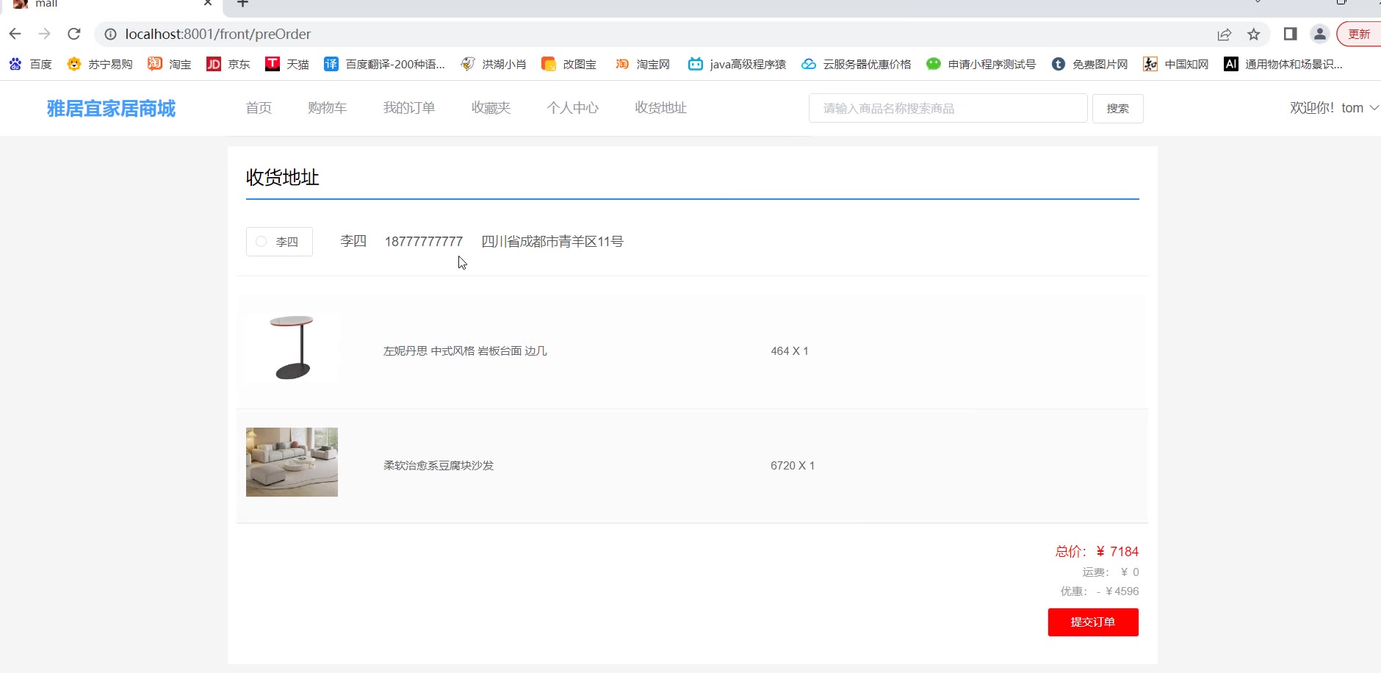Screen dimensions: 1381x673
Task: Click the sofa product thumbnail image
Action: pyautogui.click(x=292, y=462)
